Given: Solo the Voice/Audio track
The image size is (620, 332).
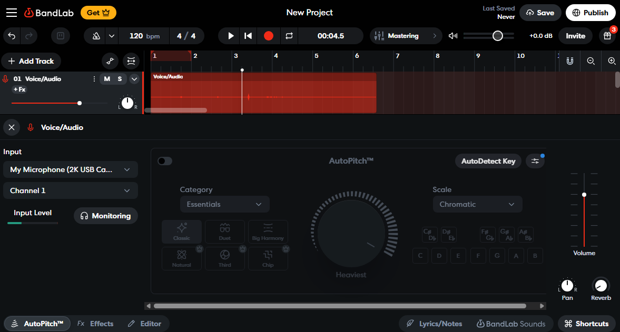Looking at the screenshot, I should tap(120, 79).
